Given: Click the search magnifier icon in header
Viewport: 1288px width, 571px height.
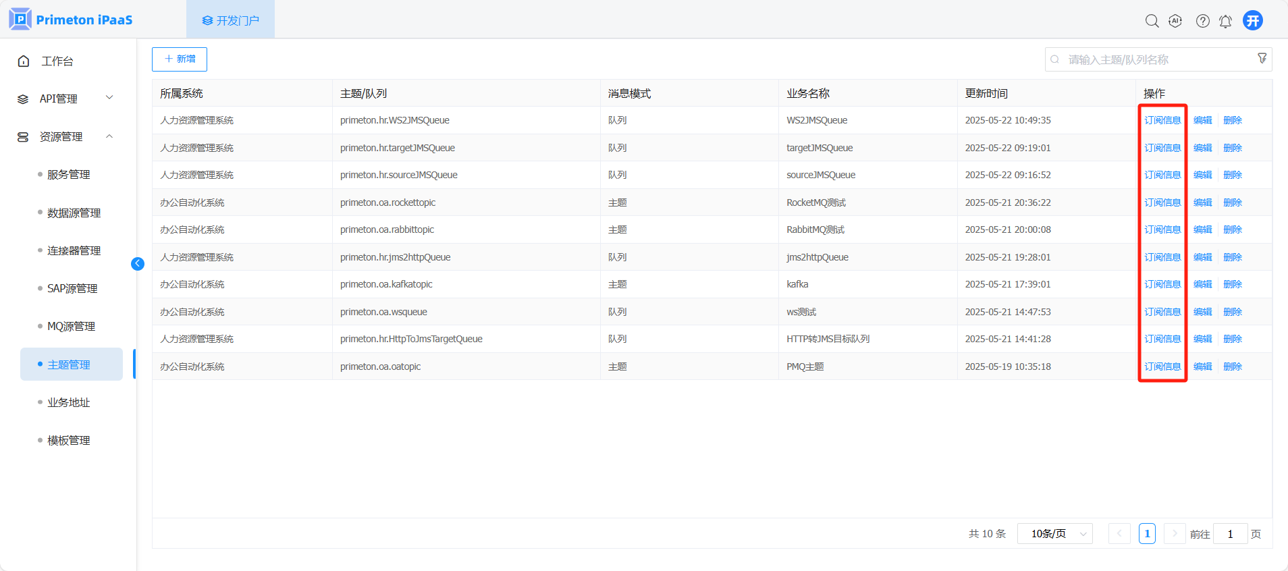Looking at the screenshot, I should pyautogui.click(x=1152, y=21).
